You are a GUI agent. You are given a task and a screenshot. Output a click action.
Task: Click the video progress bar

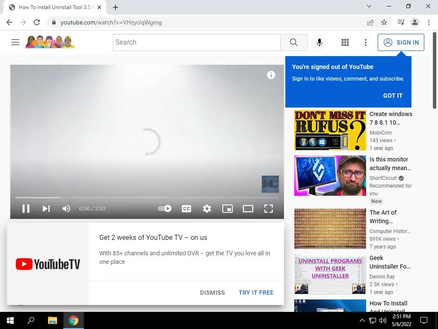click(x=147, y=197)
